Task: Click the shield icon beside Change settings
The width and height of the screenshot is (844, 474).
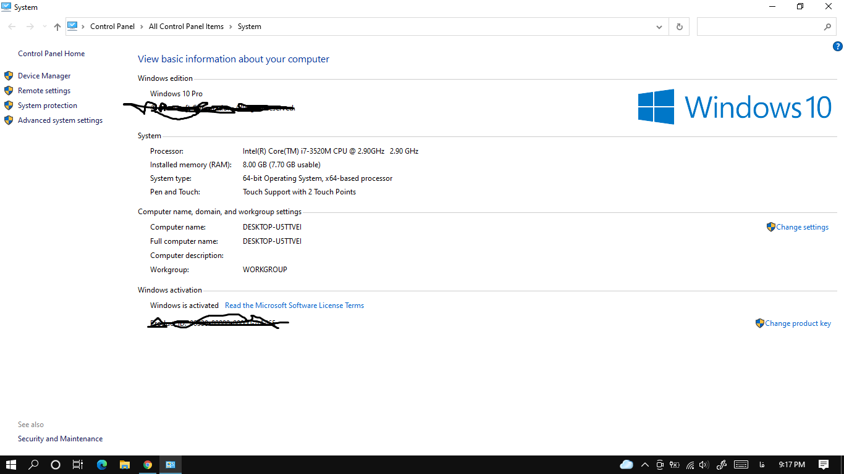Action: (770, 227)
